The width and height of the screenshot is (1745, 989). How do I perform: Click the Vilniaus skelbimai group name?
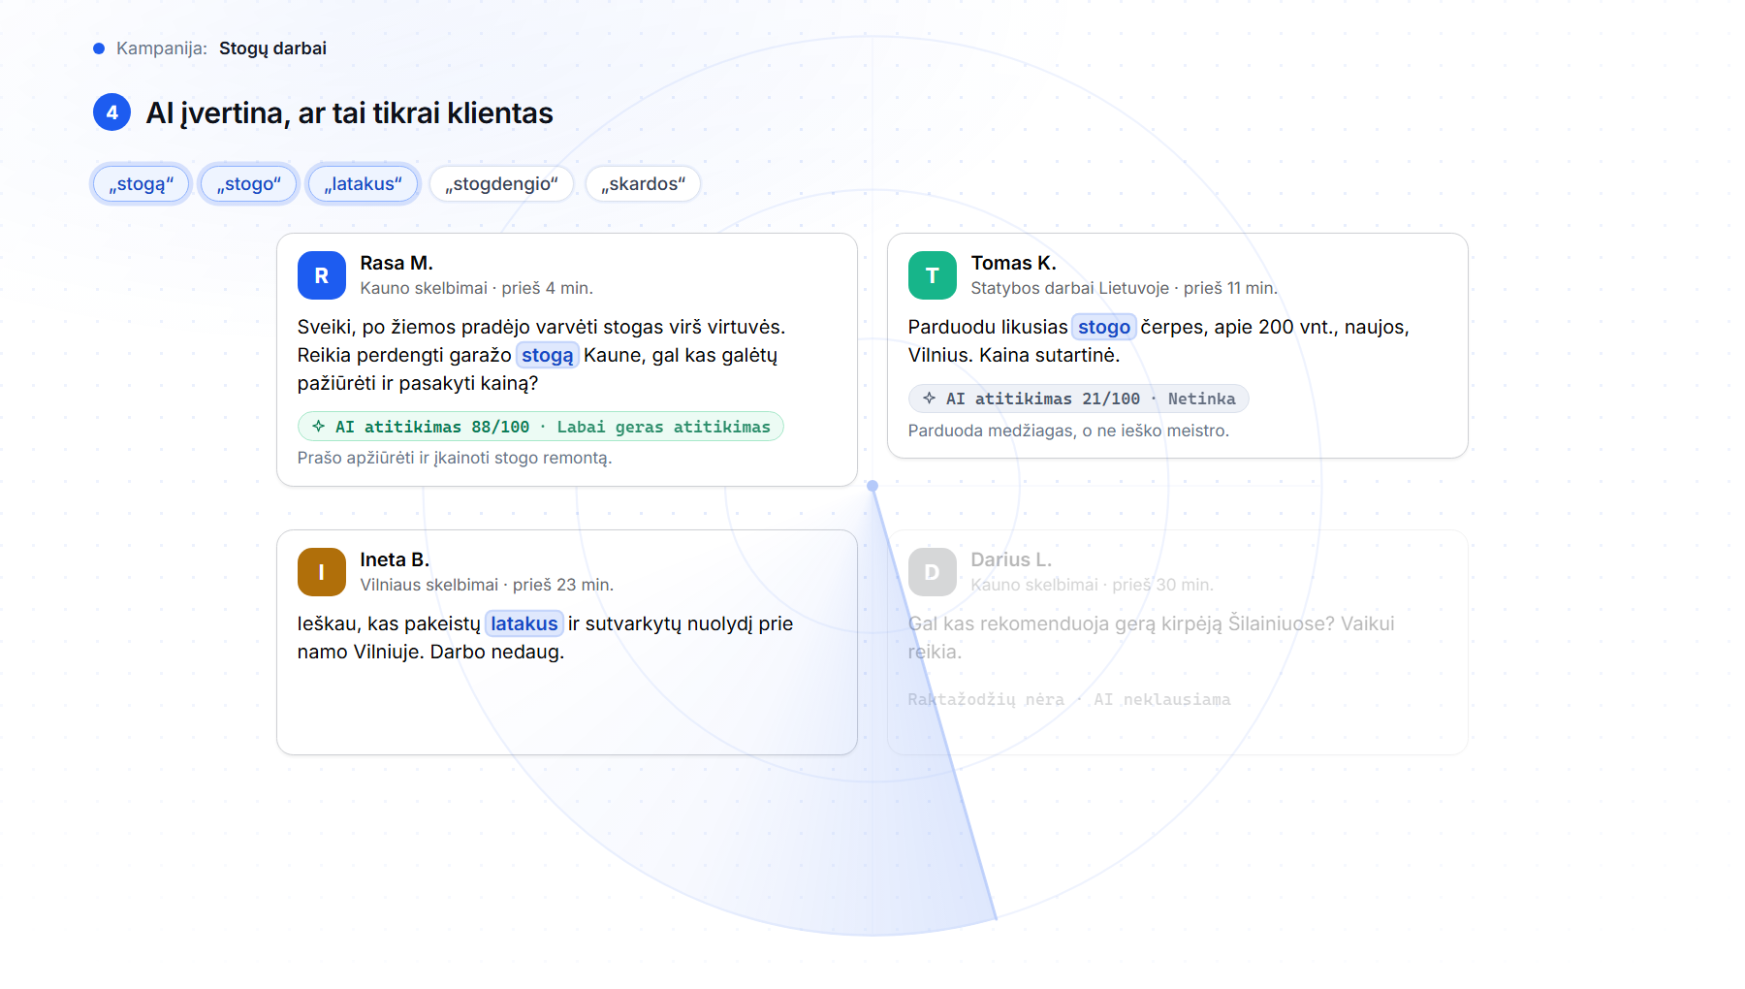[429, 585]
